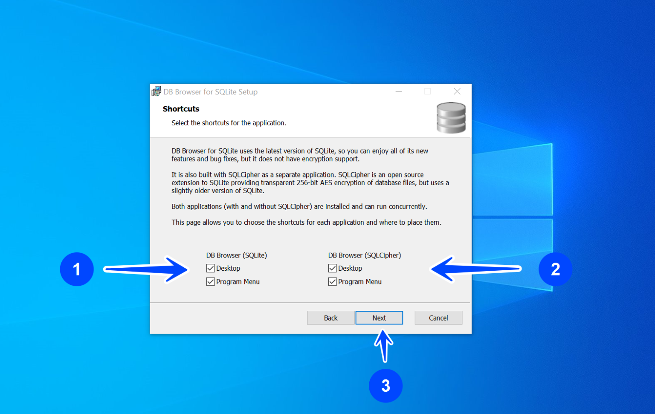This screenshot has height=414, width=655.
Task: Click the left-pointing arrow next to the SQLCipher checkboxes
Action: 475,269
